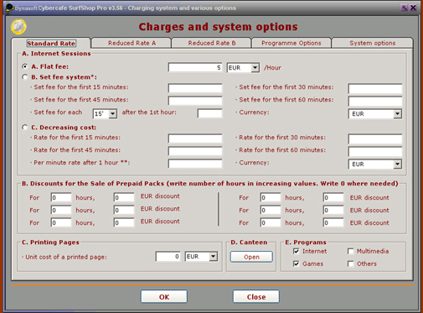Enable the Multimedia program checkbox

[x=351, y=251]
